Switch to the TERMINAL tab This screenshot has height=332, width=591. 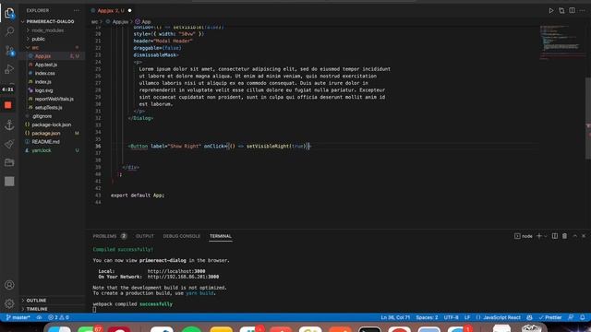click(x=221, y=236)
